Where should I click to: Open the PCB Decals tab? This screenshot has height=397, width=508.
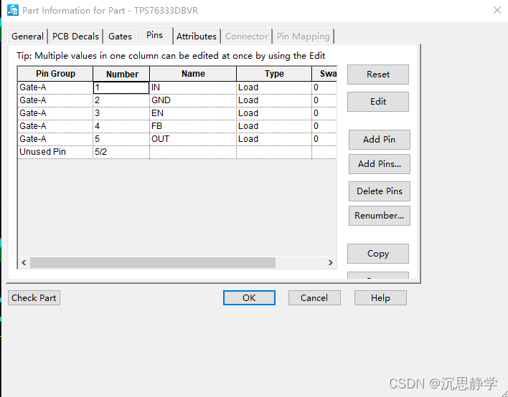(x=75, y=37)
